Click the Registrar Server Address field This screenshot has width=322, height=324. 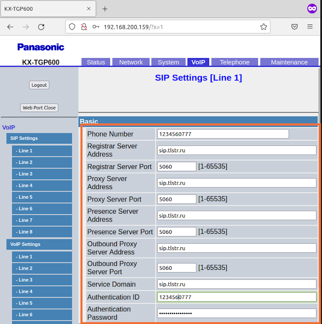click(237, 150)
